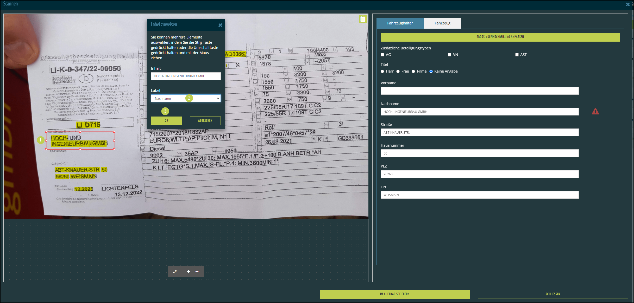Click the trash icon to delete scan
Image resolution: width=634 pixels, height=303 pixels.
coord(363,19)
